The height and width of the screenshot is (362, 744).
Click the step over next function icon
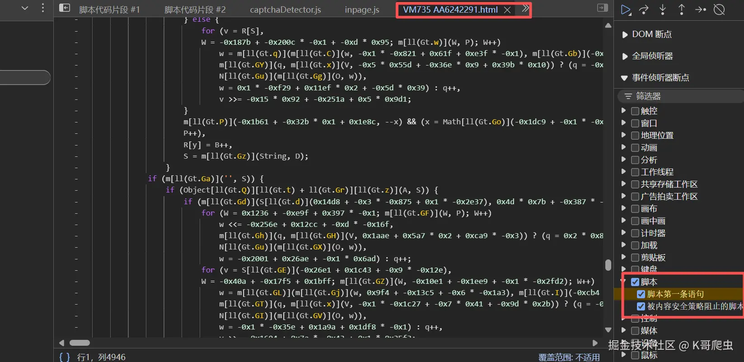644,9
